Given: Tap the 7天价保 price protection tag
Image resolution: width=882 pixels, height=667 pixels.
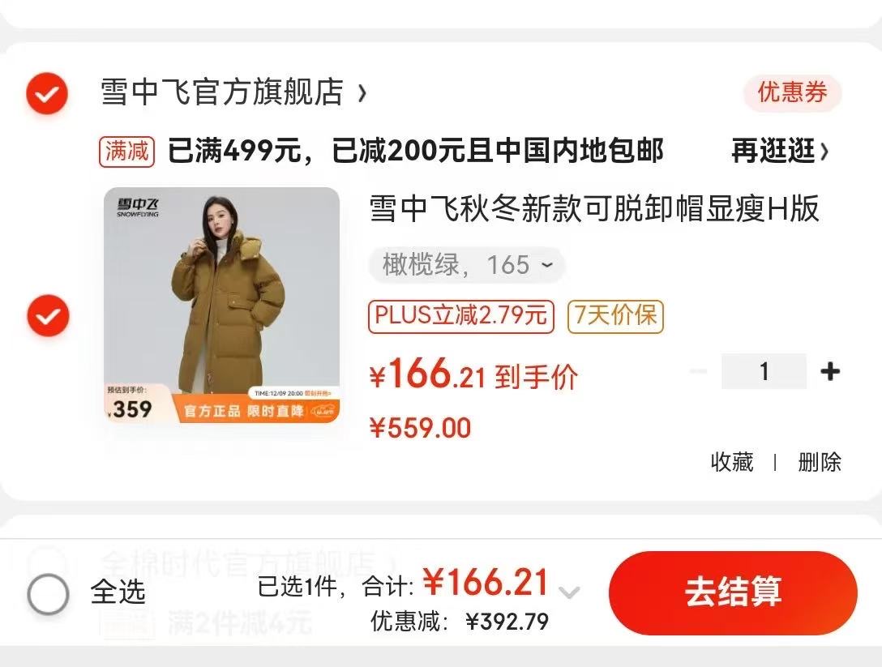Looking at the screenshot, I should click(x=615, y=317).
